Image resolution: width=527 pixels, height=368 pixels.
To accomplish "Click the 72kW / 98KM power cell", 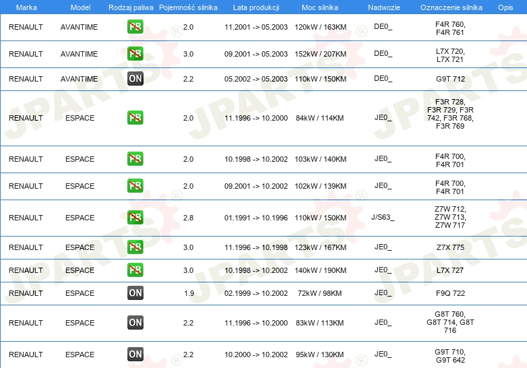I will click(320, 293).
